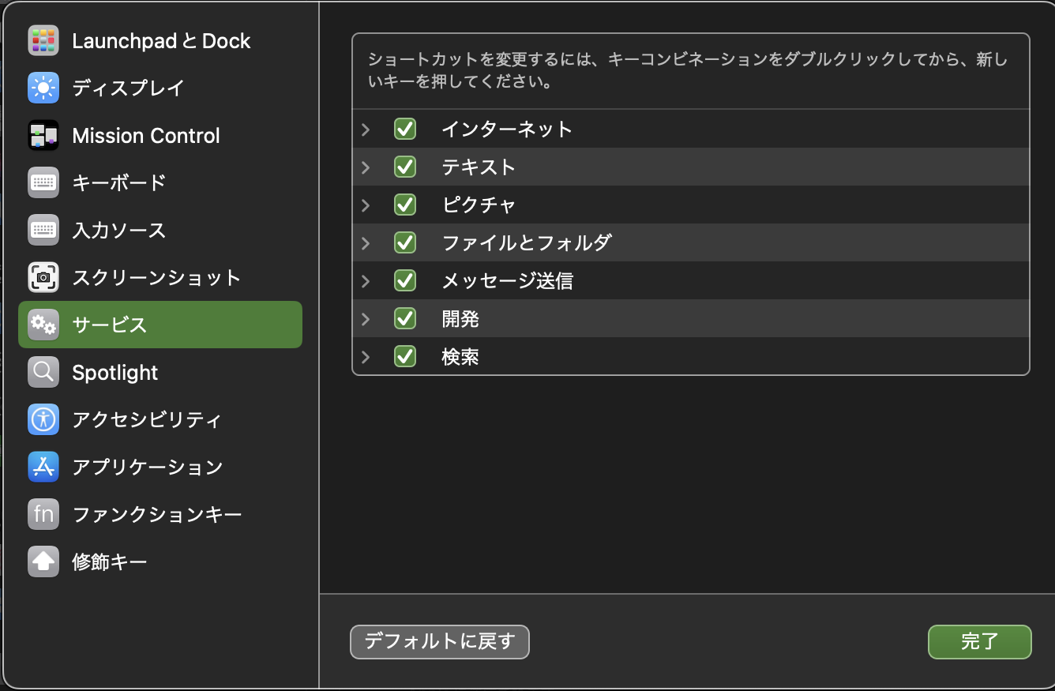Viewport: 1055px width, 691px height.
Task: Disable the メッセージ送信 checkbox
Action: click(405, 280)
